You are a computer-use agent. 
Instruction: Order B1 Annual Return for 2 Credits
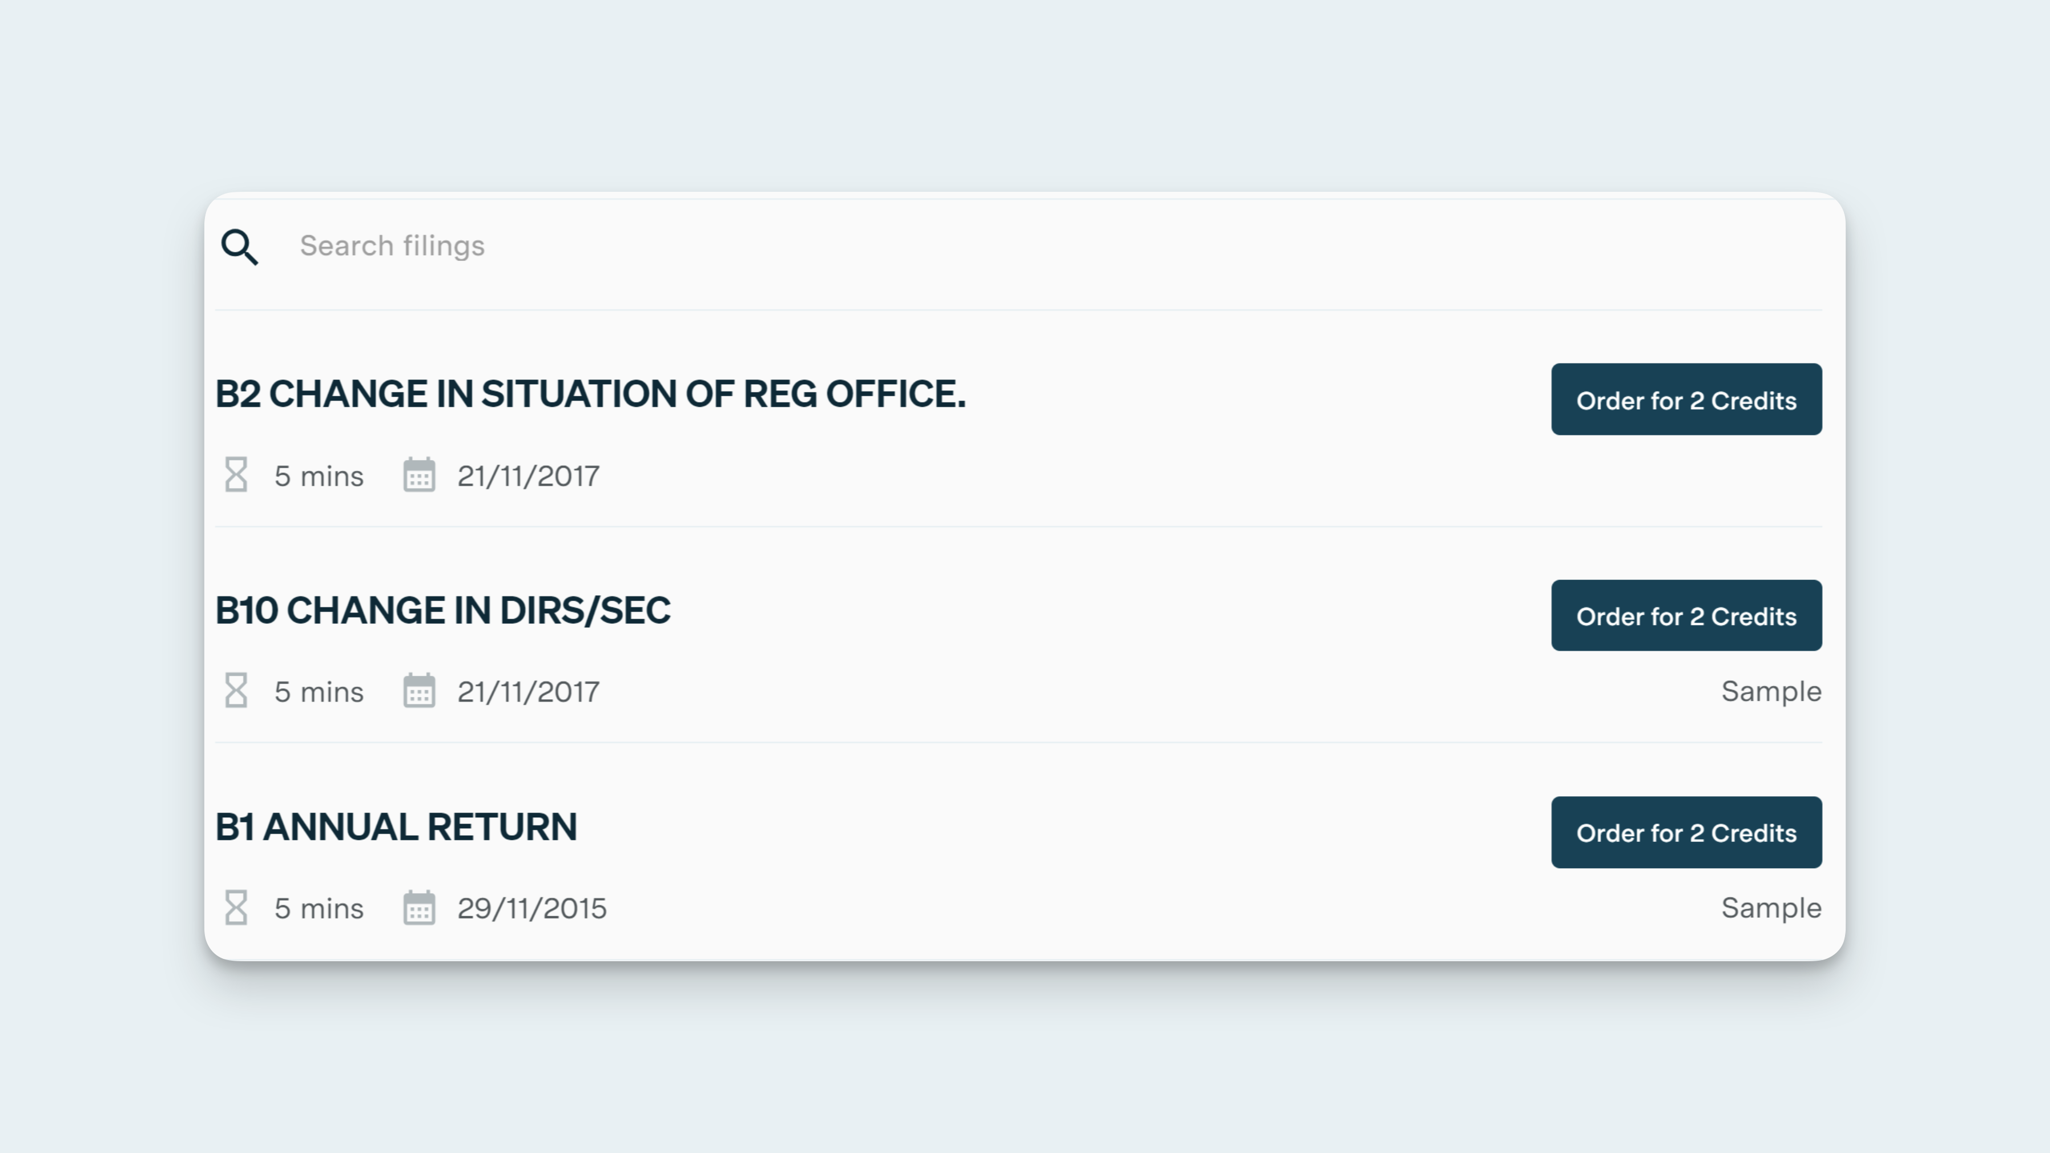(1686, 832)
